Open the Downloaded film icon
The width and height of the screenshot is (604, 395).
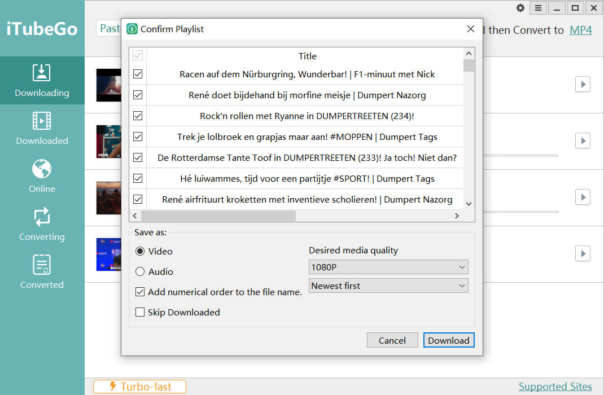tap(42, 121)
